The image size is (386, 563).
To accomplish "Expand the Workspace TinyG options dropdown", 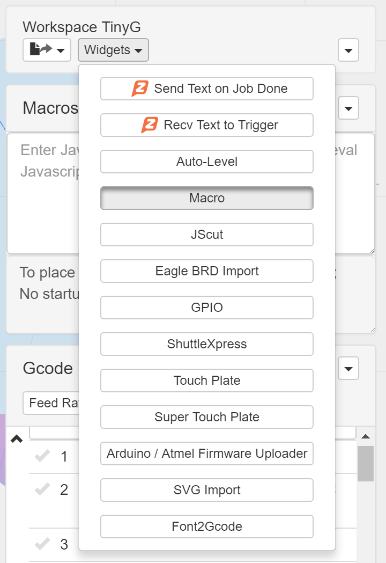I will point(348,51).
